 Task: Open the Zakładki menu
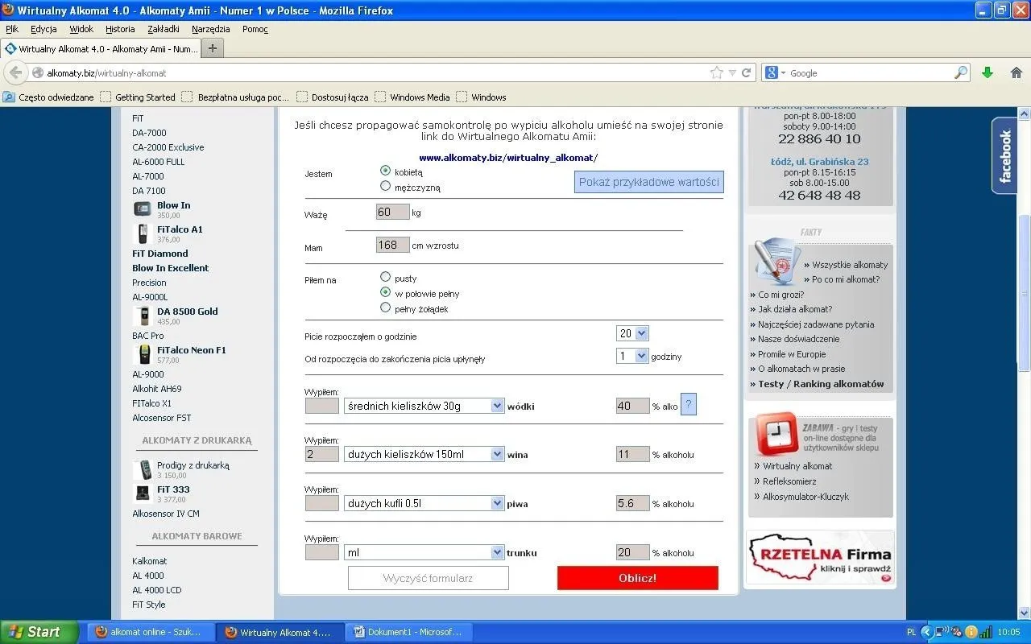[x=164, y=29]
